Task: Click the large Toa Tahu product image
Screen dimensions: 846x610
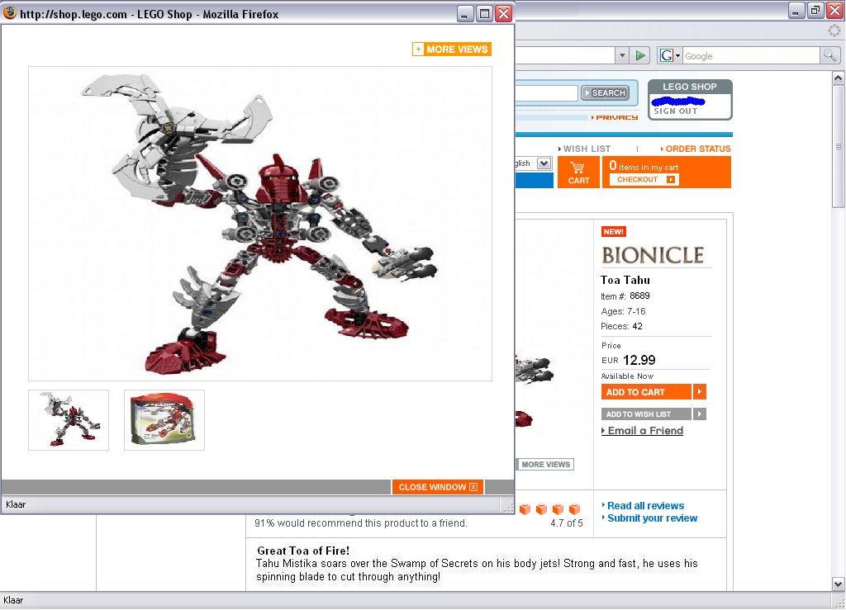Action: [x=260, y=224]
